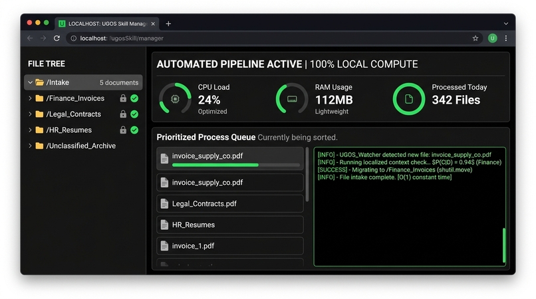Click green check badge on /Finance_Invoices row
This screenshot has height=299, width=536.
pyautogui.click(x=134, y=98)
